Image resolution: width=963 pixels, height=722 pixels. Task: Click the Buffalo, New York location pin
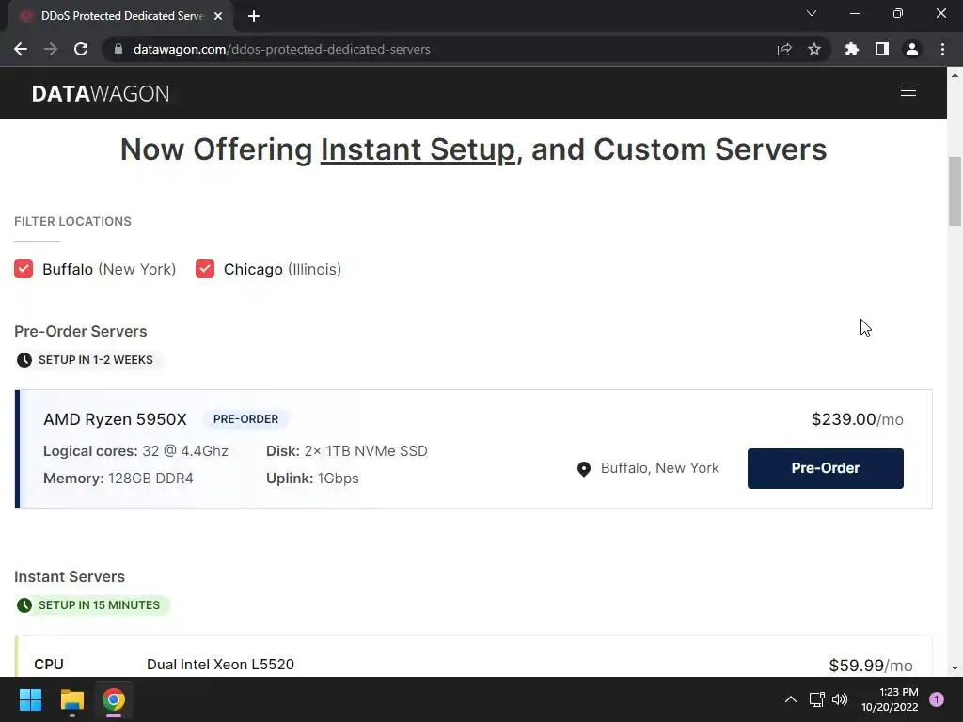coord(583,469)
